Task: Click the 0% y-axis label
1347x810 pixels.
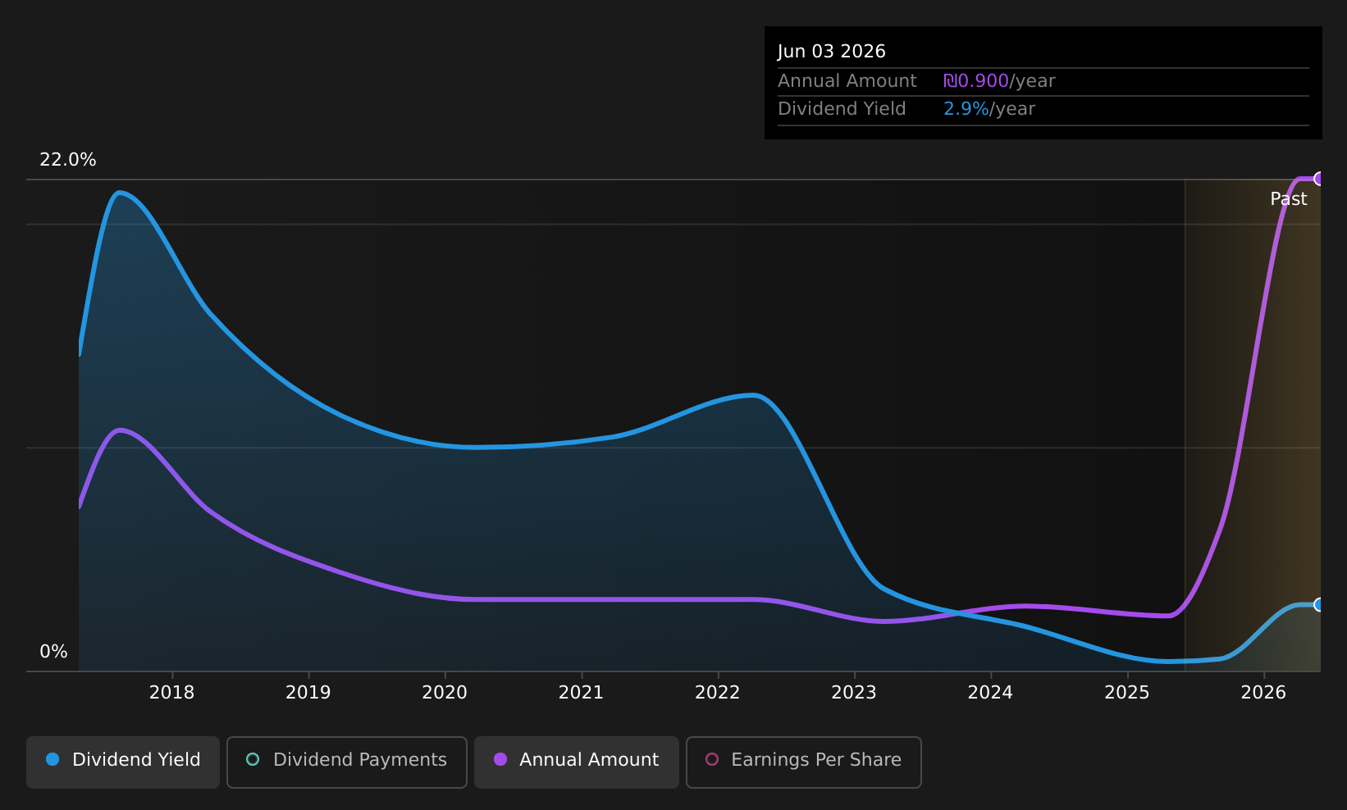Action: click(53, 652)
